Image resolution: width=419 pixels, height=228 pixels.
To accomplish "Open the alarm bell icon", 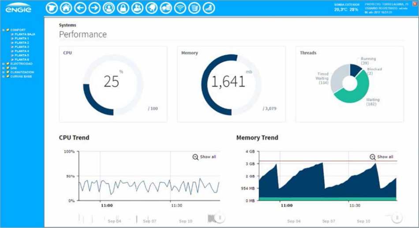I will [151, 7].
